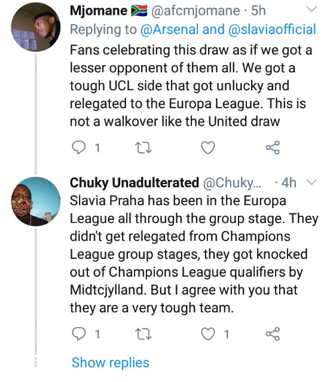Viewport: 330px width, 382px height.
Task: Like Chuky Unadulterated's tweet
Action: coord(208,334)
